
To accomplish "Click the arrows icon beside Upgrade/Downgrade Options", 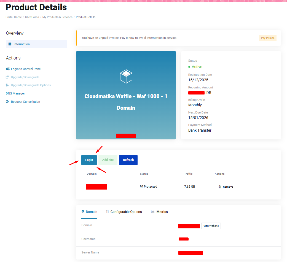I will click(x=7, y=85).
